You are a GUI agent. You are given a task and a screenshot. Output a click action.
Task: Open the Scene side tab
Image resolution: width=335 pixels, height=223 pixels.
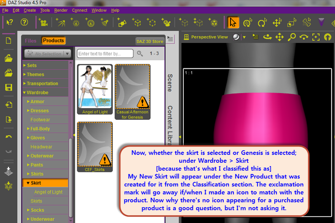[170, 83]
